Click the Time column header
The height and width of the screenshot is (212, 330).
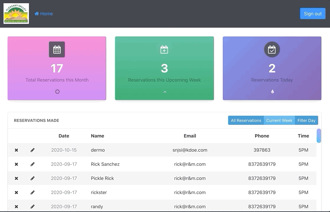point(303,136)
